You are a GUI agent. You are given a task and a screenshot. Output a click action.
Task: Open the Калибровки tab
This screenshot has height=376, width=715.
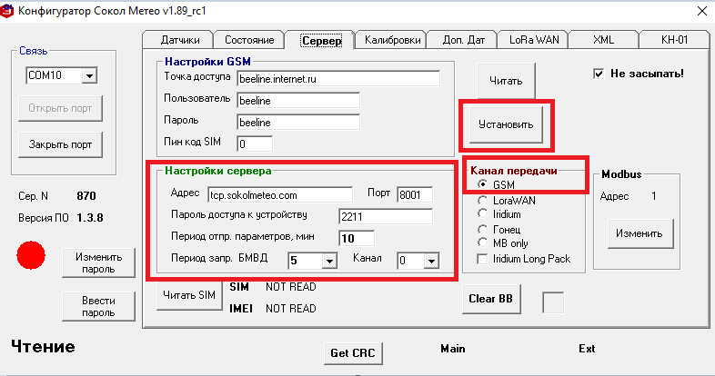click(392, 40)
